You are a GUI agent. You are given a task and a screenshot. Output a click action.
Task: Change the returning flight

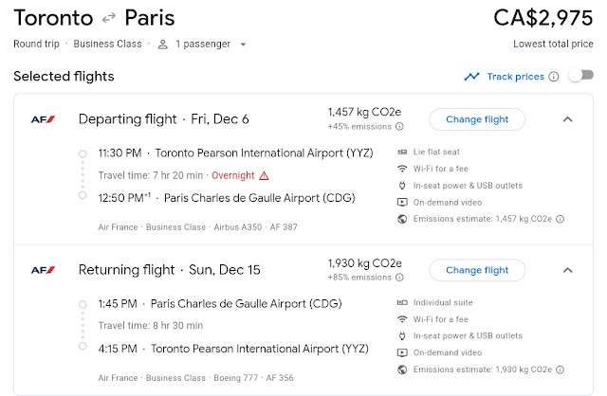pos(477,270)
